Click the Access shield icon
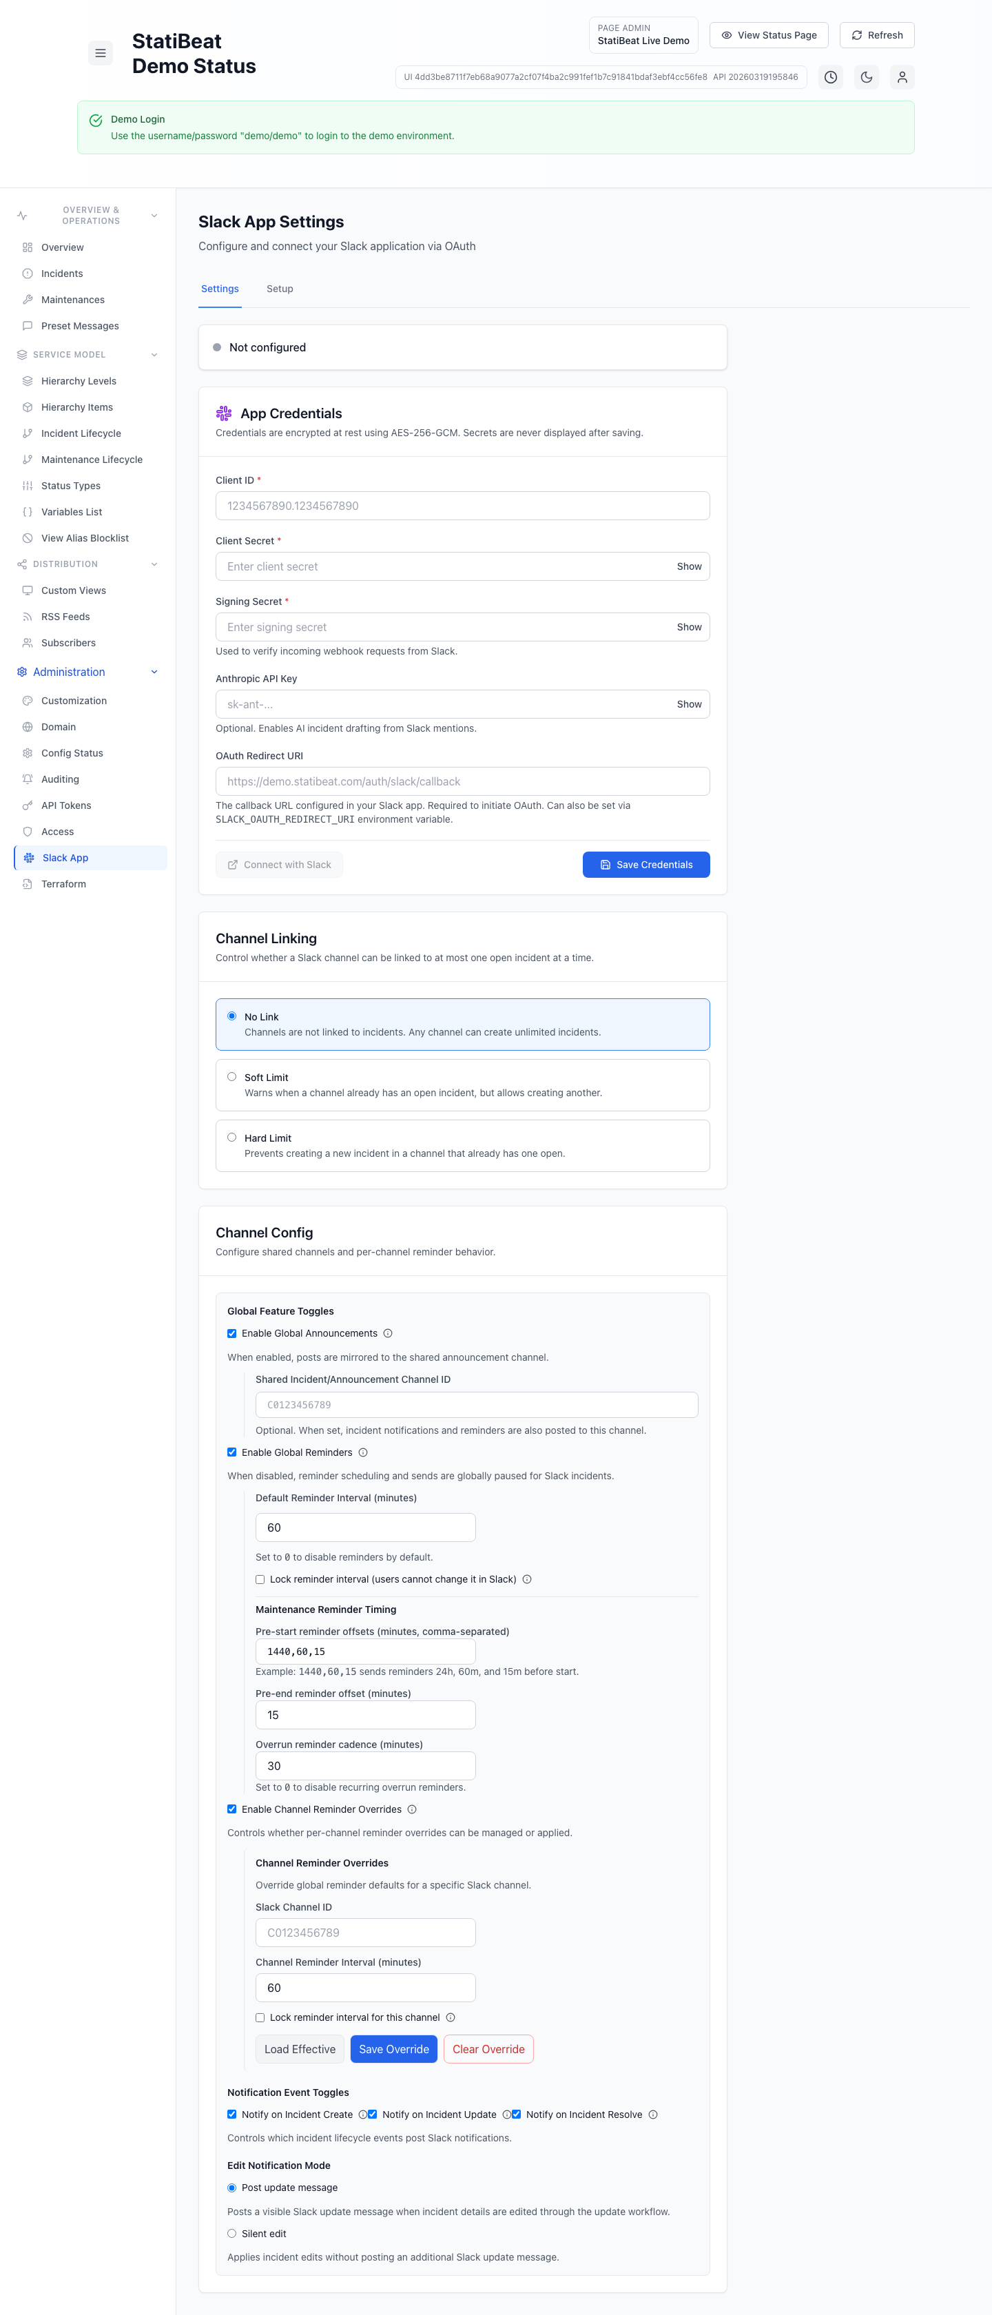 pos(28,832)
